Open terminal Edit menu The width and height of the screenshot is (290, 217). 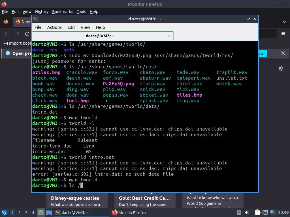click(71, 27)
